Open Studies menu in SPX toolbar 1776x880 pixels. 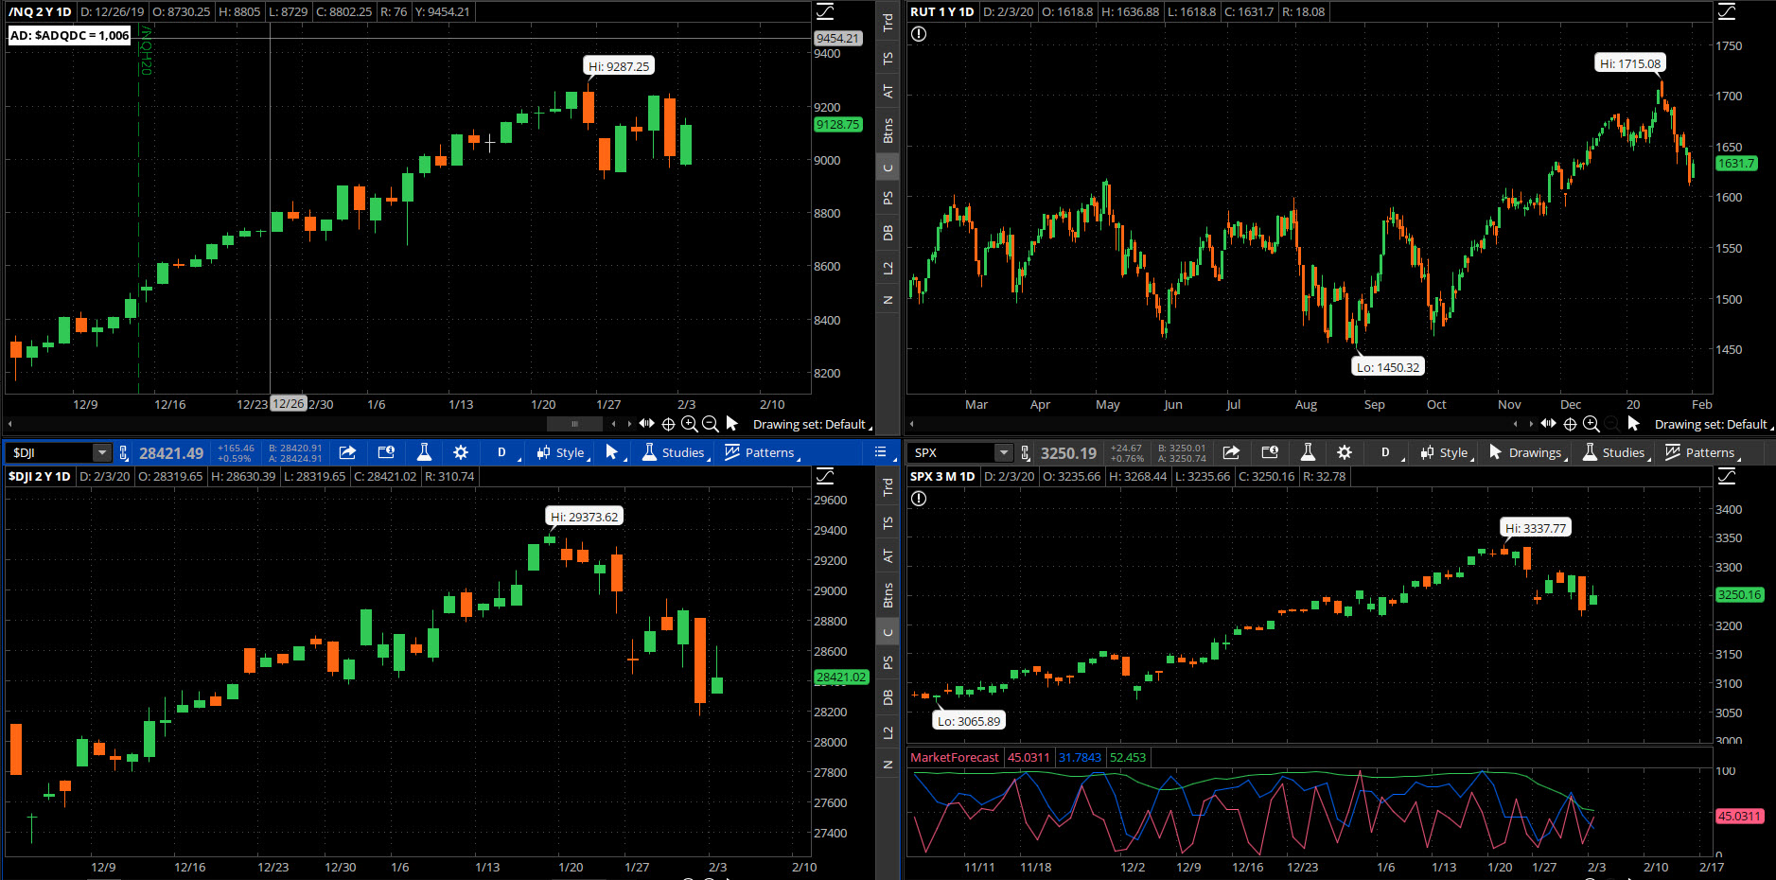(1616, 452)
